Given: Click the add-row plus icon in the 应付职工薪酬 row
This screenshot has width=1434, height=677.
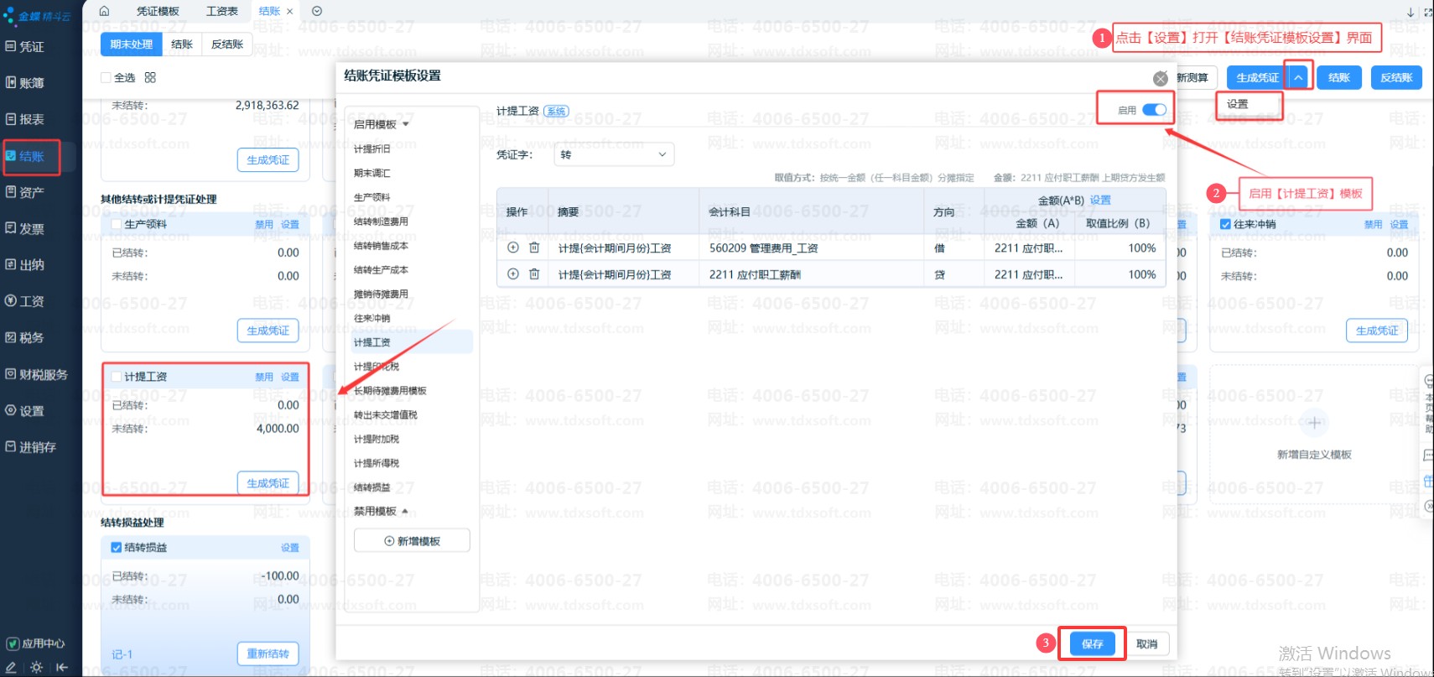Looking at the screenshot, I should (x=513, y=274).
